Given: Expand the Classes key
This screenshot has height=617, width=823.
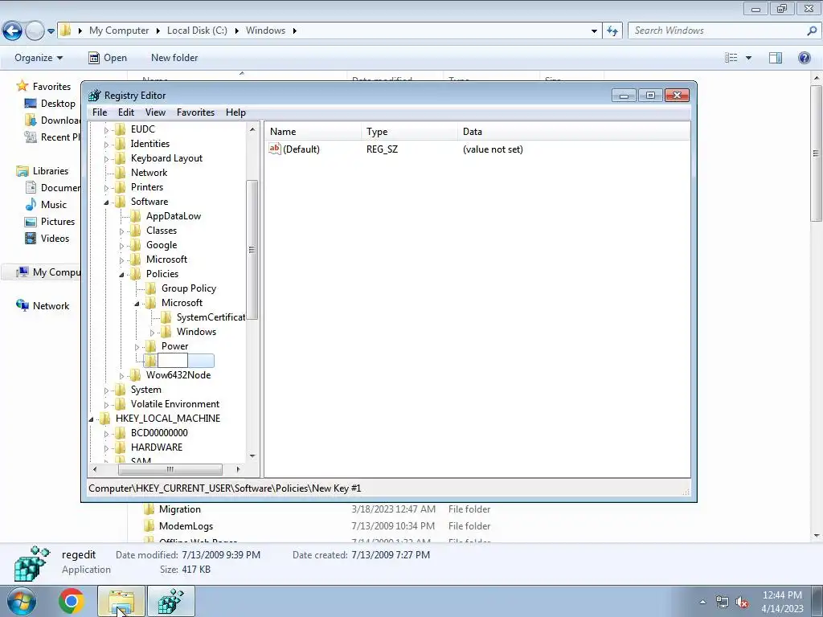Looking at the screenshot, I should (x=122, y=231).
